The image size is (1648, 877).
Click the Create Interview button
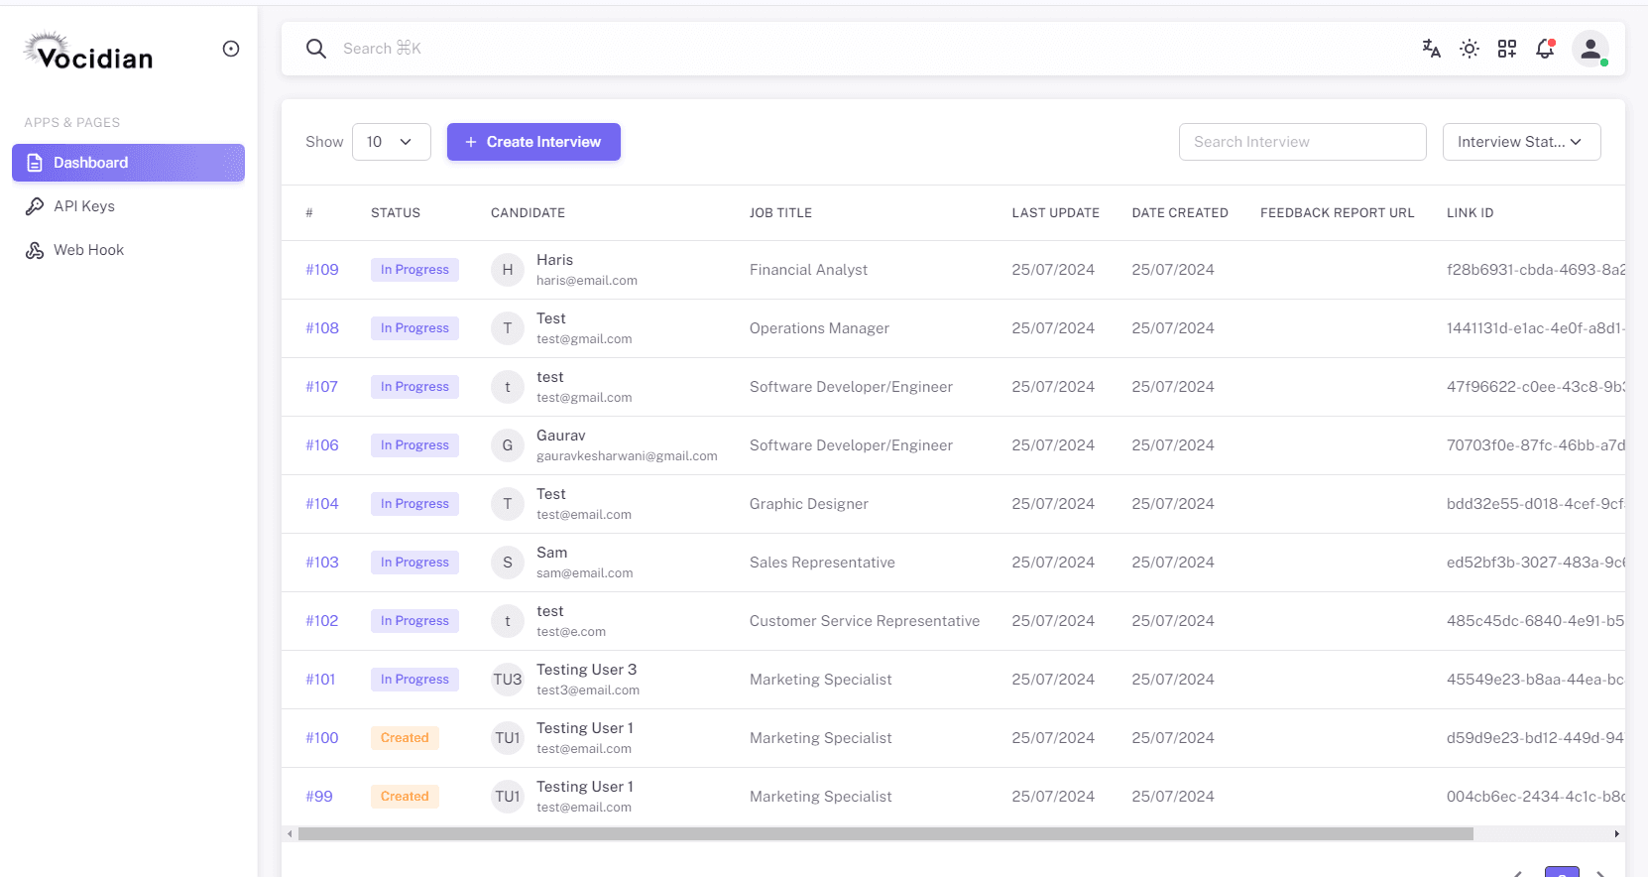pos(533,142)
